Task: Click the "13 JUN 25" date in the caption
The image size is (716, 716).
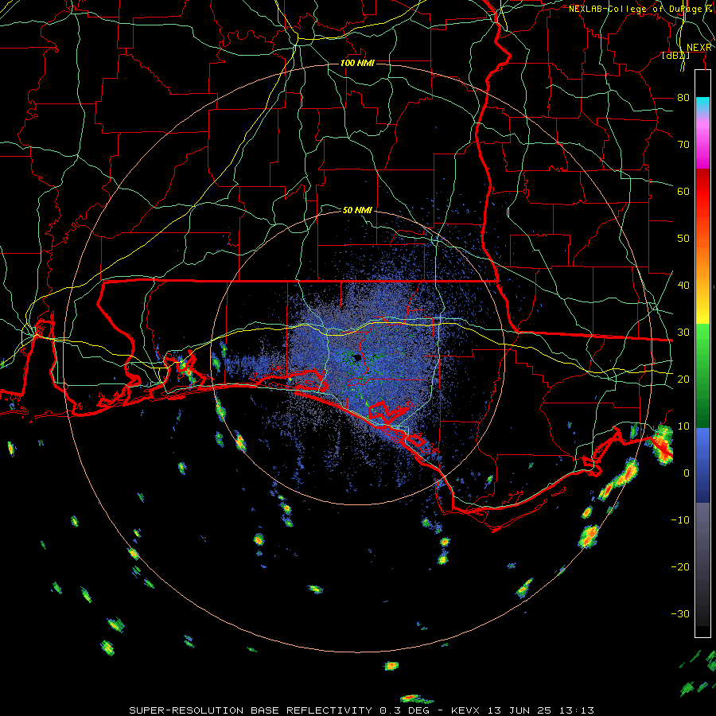Action: click(x=521, y=710)
